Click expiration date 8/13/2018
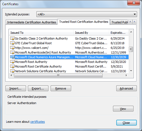The width and height of the screenshot is (142, 131). tap(117, 43)
